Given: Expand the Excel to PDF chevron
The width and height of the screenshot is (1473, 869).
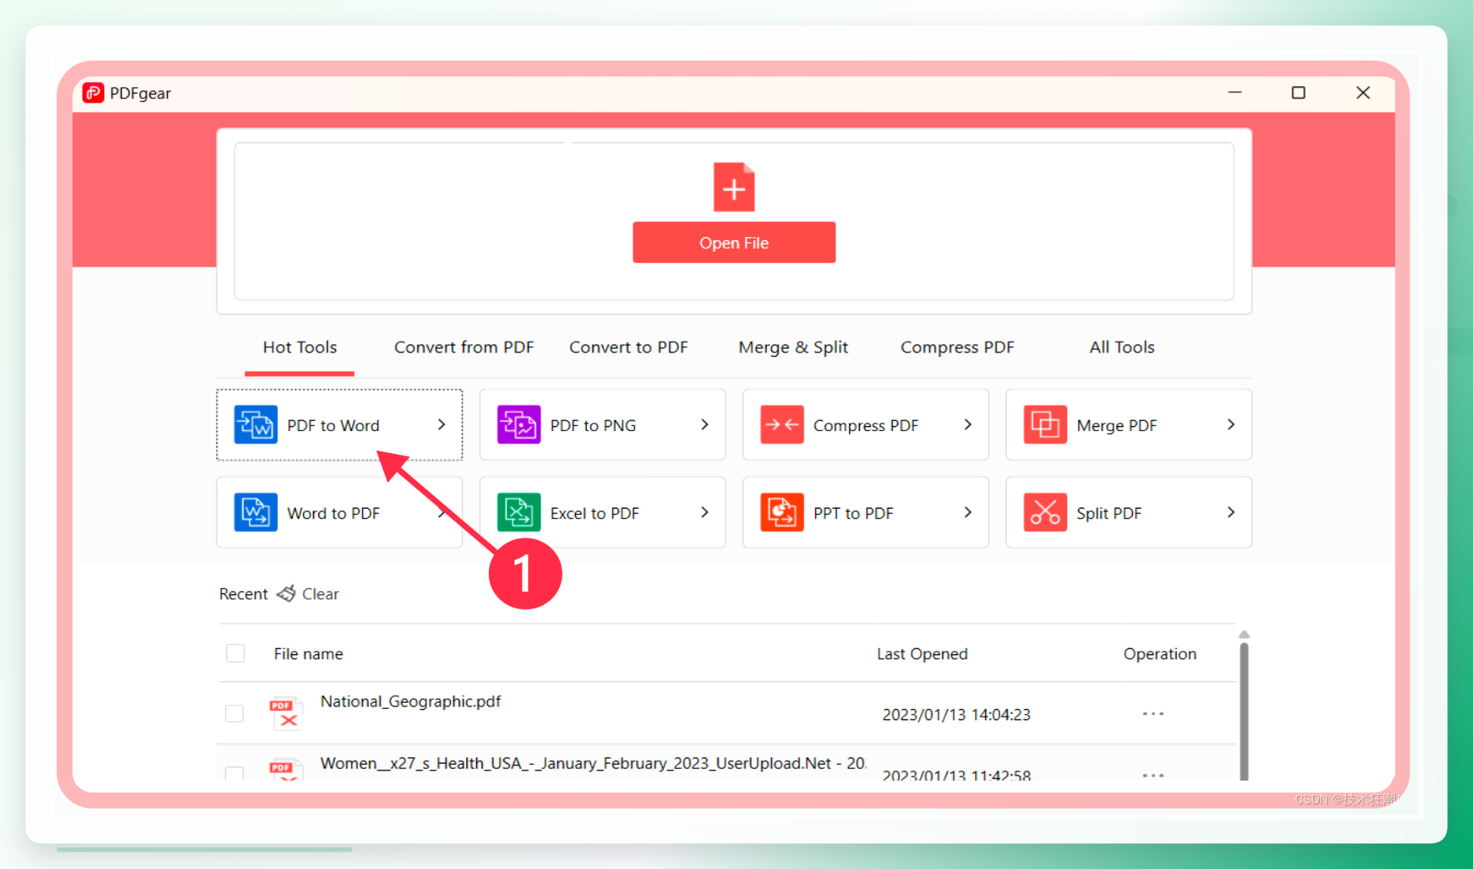Looking at the screenshot, I should tap(705, 512).
